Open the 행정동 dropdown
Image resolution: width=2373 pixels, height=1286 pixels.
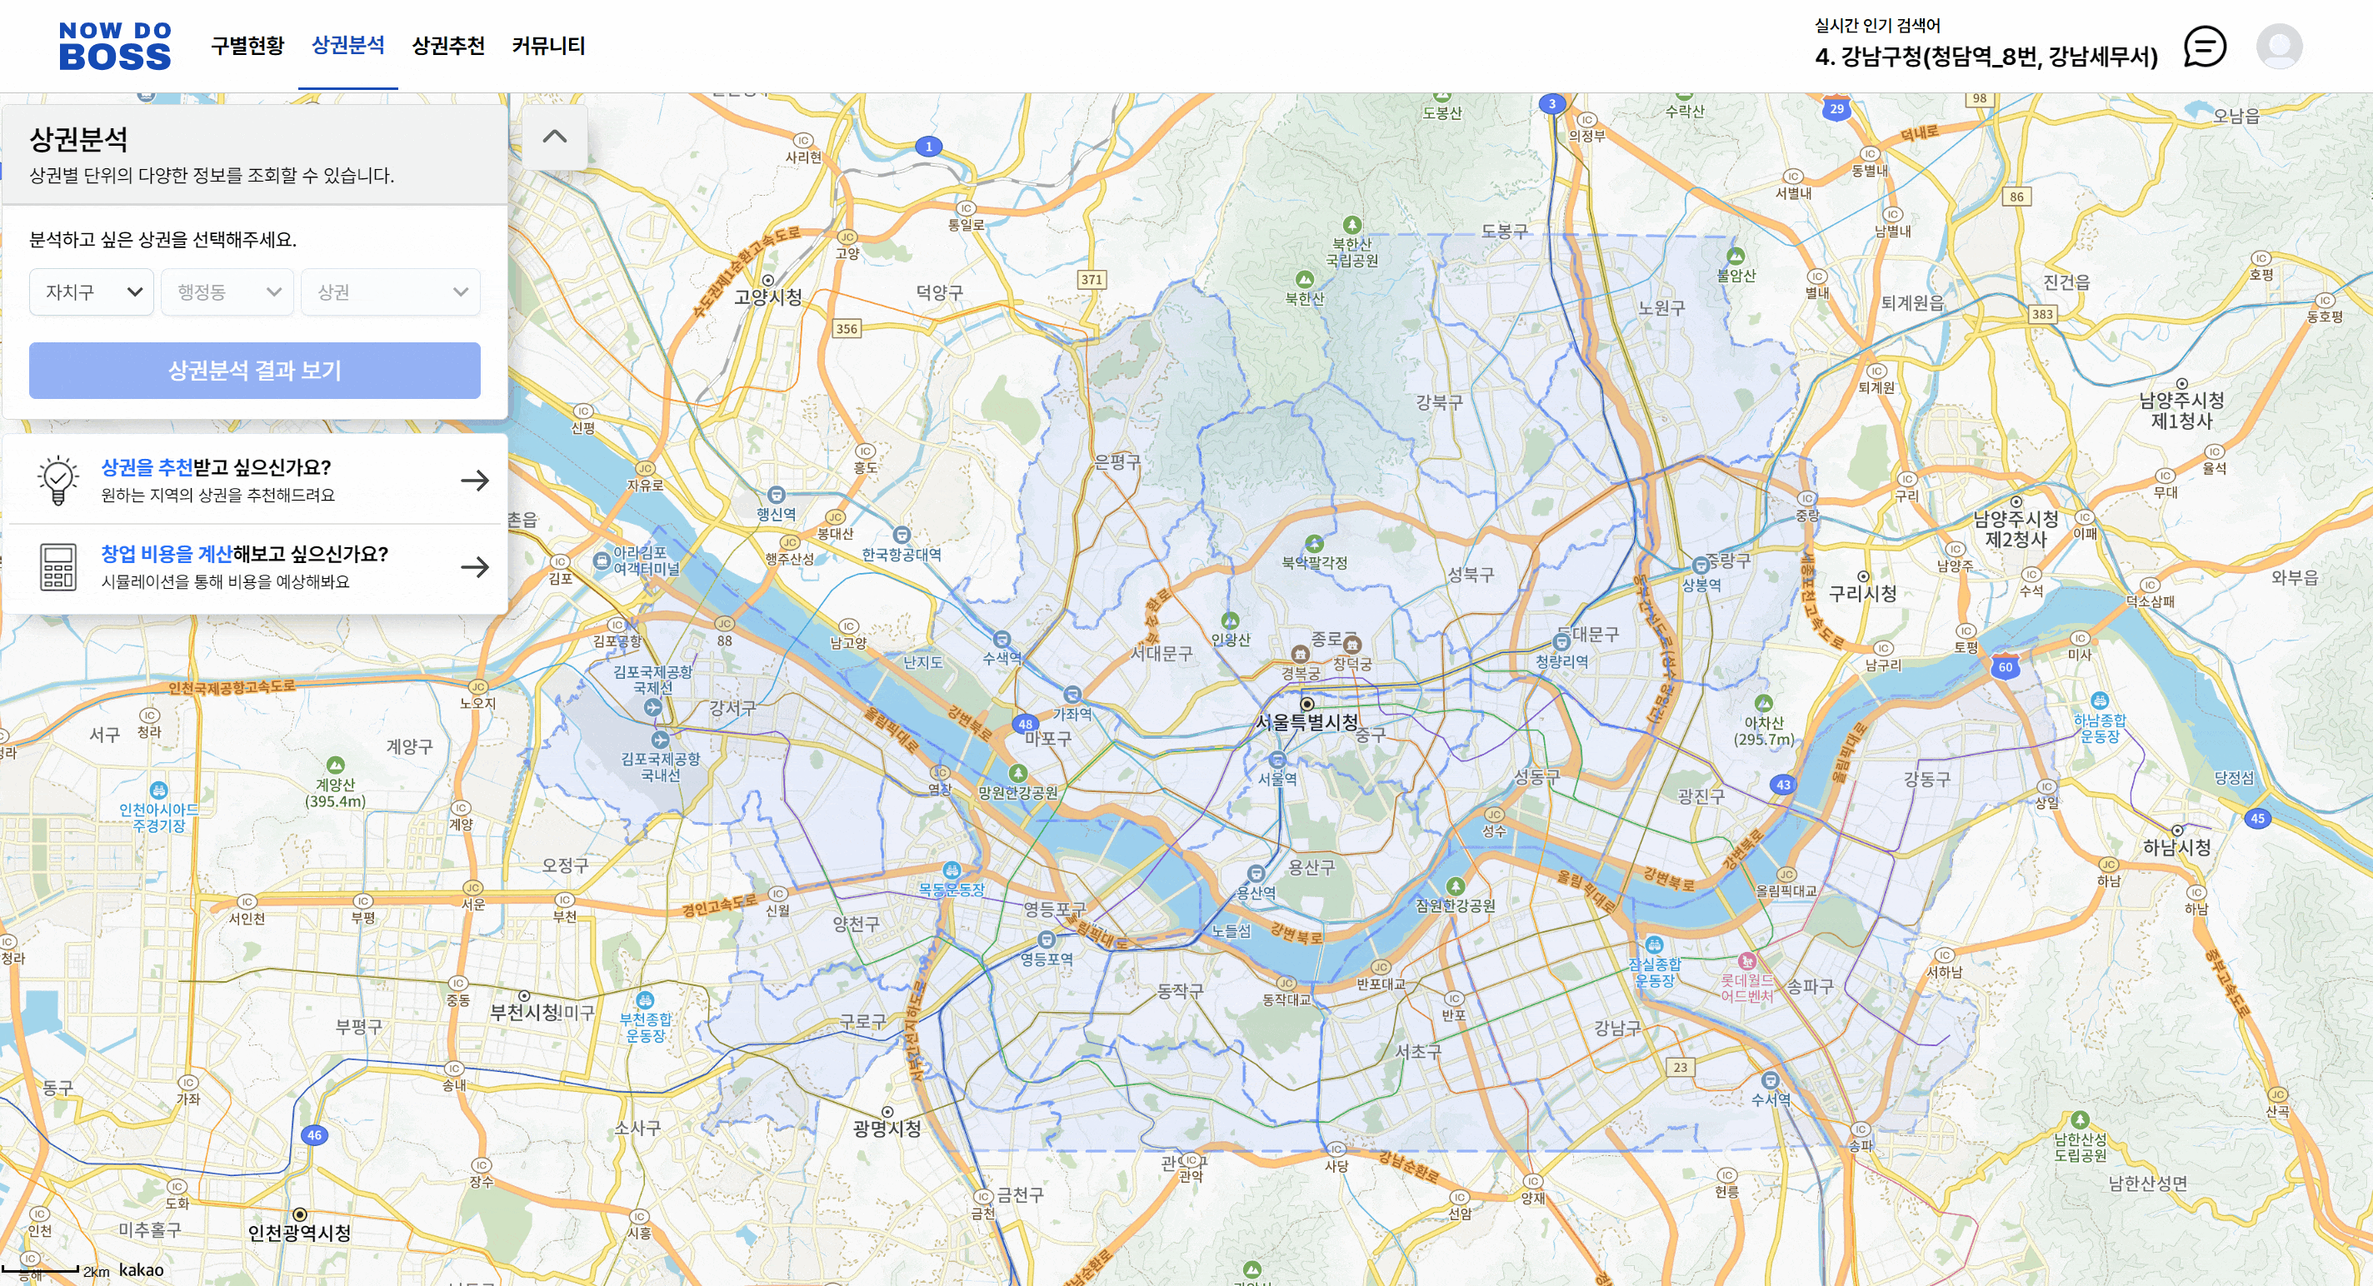coord(227,292)
